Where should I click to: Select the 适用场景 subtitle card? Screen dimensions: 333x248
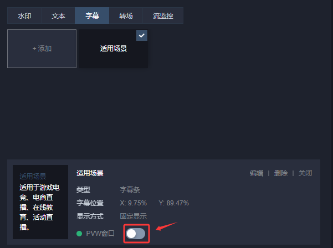click(x=114, y=49)
